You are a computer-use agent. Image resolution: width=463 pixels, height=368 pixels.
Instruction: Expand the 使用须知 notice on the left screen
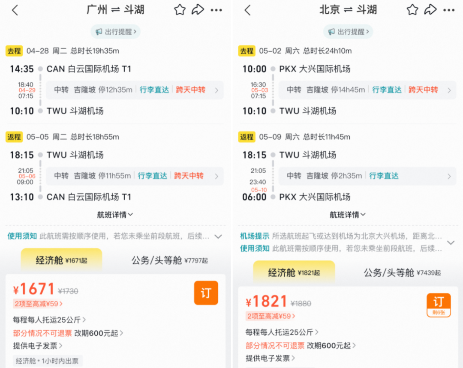coord(218,236)
